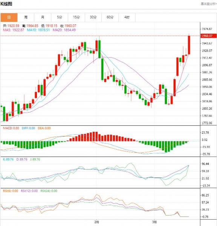217x226 pixels.
Task: Click the RSI(12) indicator label
Action: [x=29, y=191]
